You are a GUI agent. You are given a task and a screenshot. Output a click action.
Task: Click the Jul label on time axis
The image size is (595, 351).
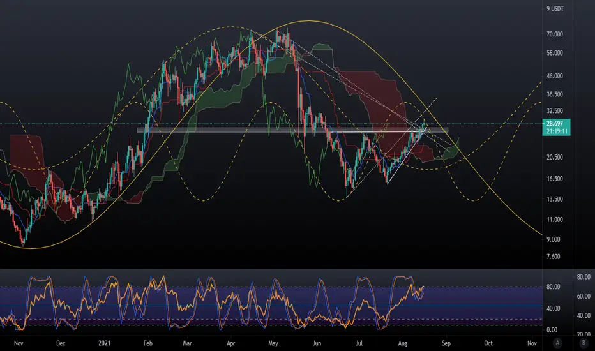click(x=359, y=343)
